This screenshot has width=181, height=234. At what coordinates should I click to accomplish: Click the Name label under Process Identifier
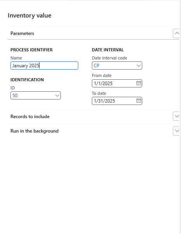click(x=16, y=58)
